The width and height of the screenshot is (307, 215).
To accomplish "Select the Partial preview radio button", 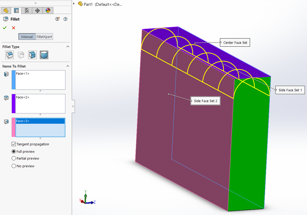I will (14, 158).
